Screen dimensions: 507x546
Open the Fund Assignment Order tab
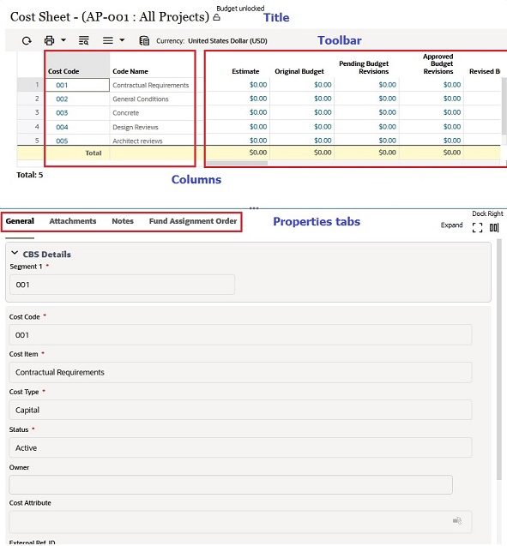(x=193, y=221)
